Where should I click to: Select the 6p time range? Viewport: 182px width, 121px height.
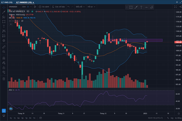pos(18,118)
